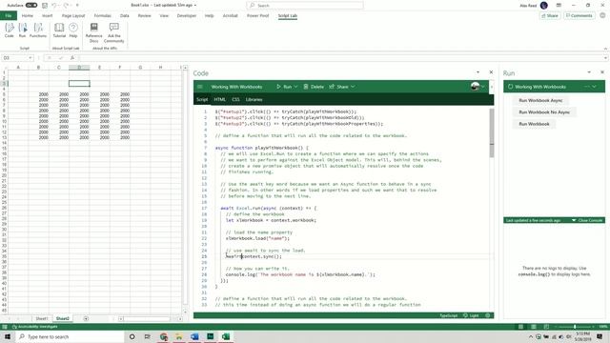Viewport: 610px width, 343px height.
Task: Select the Libraries tab in Code editor
Action: (x=254, y=99)
